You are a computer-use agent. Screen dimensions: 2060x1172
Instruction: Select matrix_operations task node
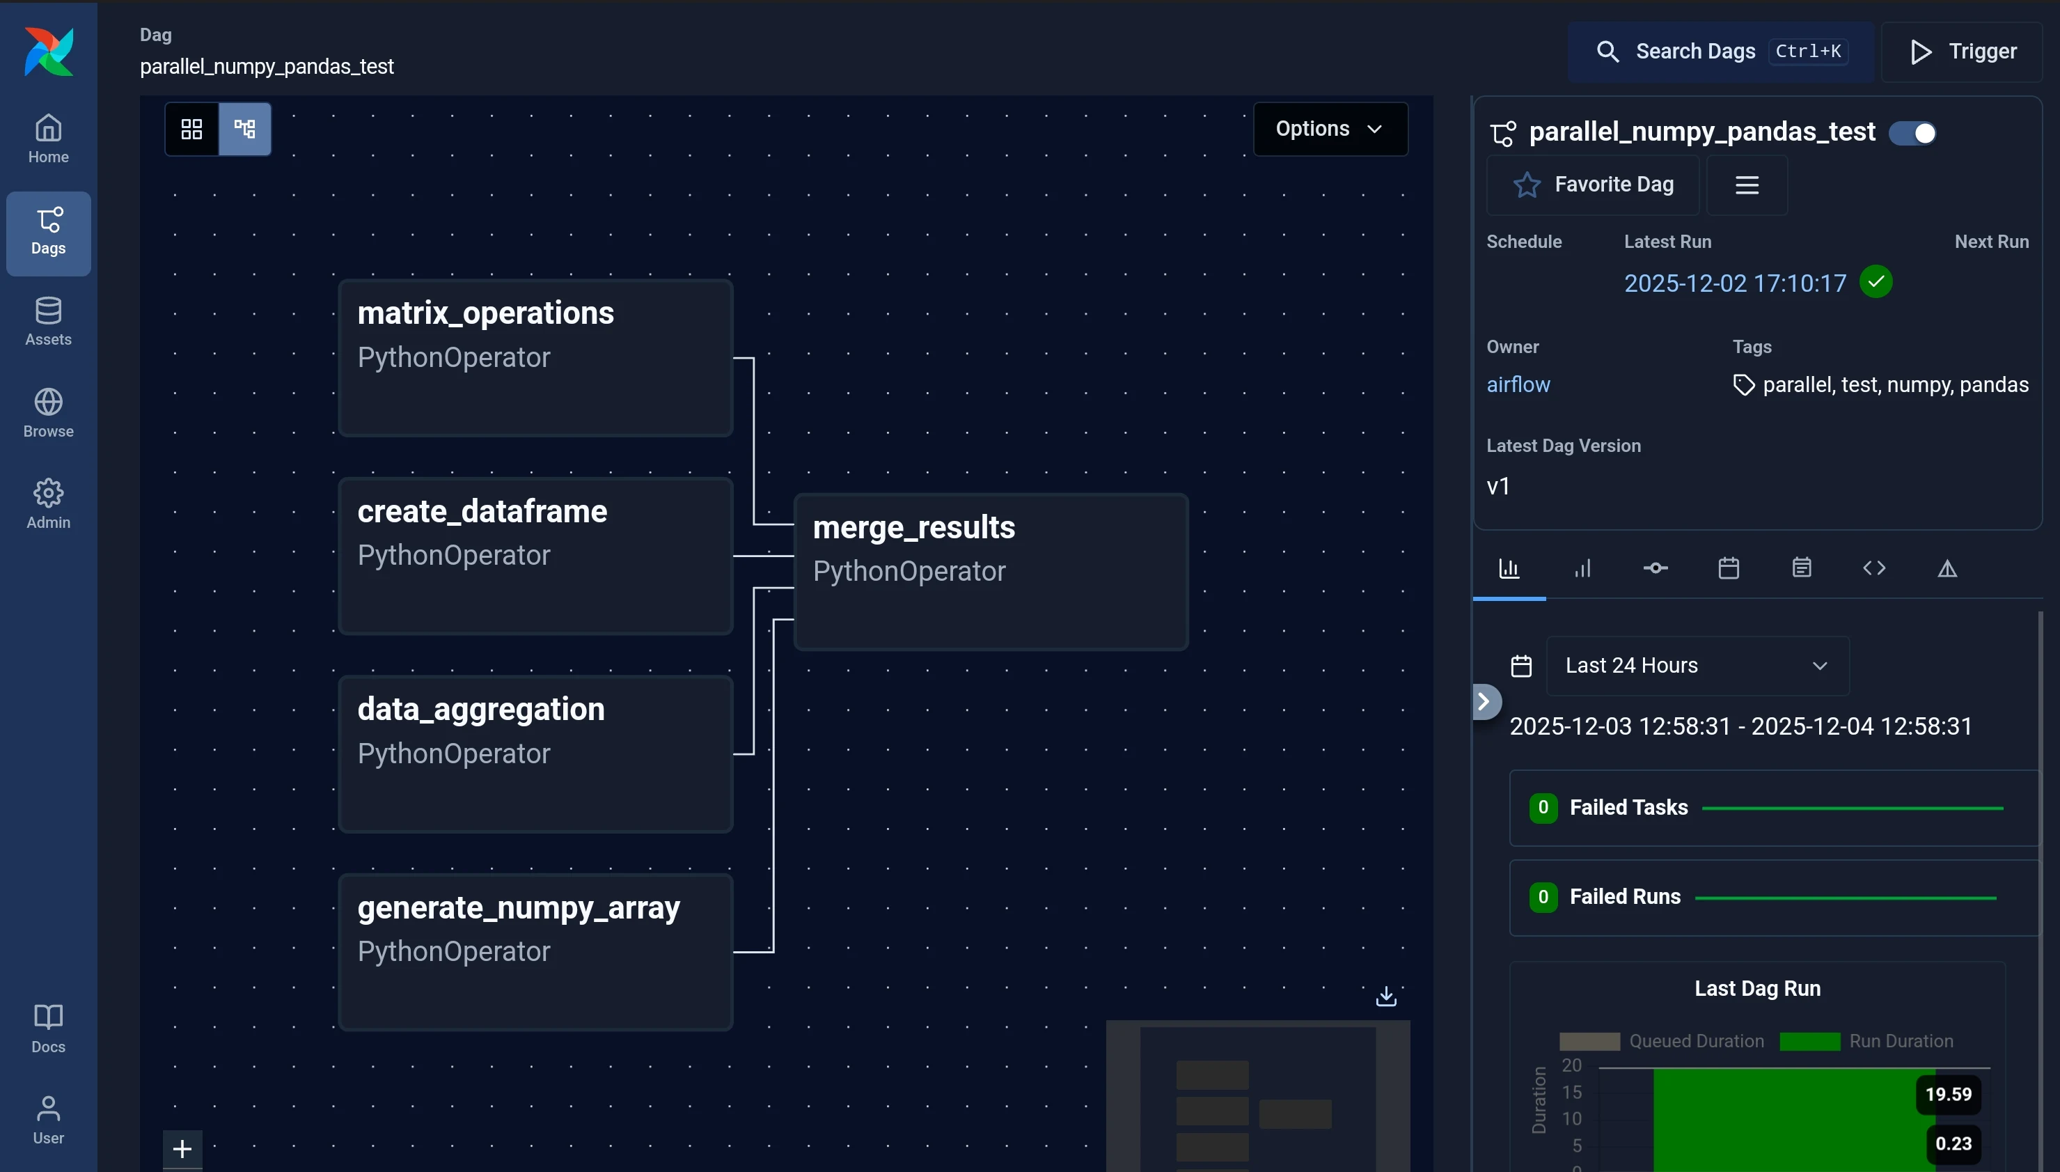point(535,357)
